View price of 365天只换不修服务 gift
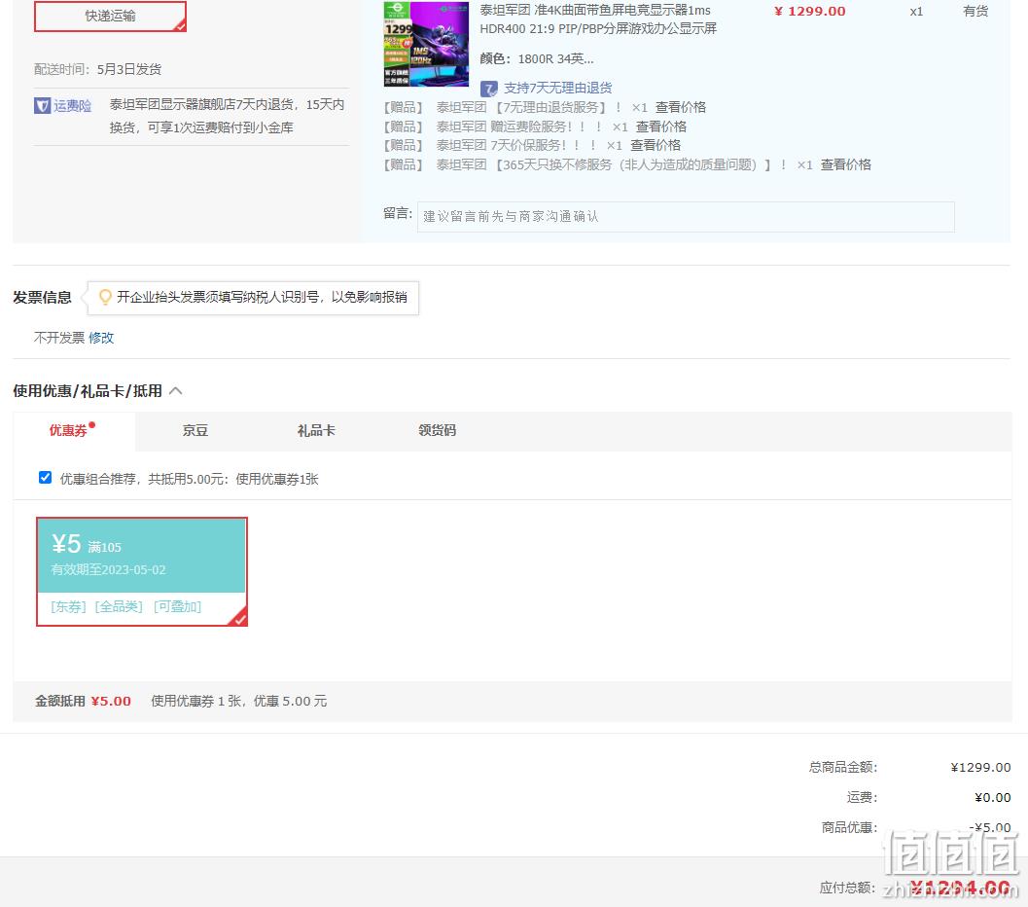Viewport: 1028px width, 907px height. tap(846, 164)
